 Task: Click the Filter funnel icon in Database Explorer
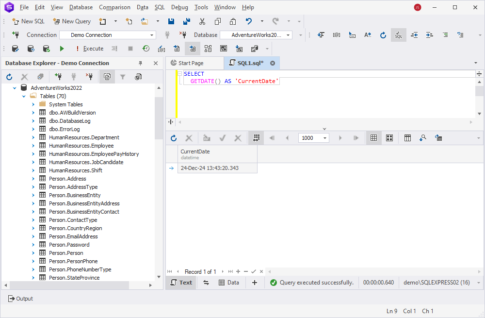(123, 77)
